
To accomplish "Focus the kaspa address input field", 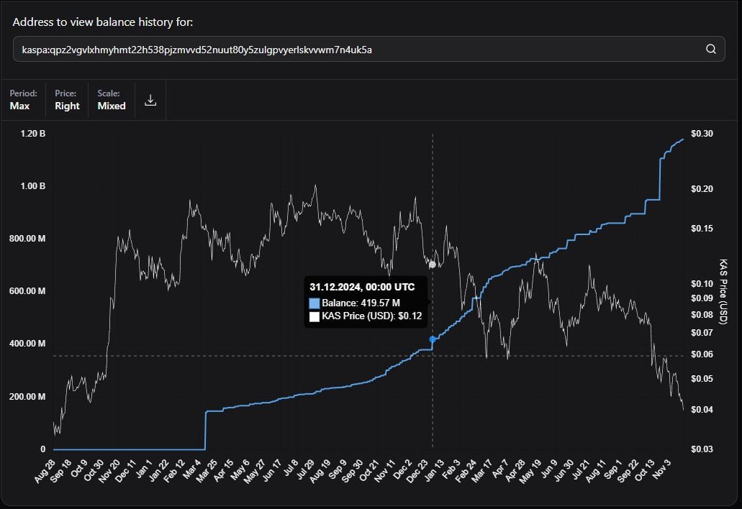I will (x=368, y=49).
